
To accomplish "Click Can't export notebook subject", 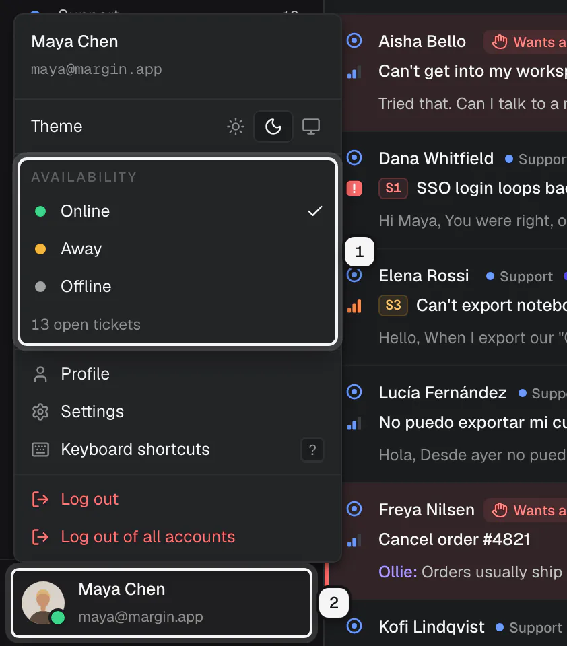I will (492, 306).
